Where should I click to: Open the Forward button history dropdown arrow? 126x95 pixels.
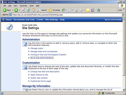click(19, 10)
